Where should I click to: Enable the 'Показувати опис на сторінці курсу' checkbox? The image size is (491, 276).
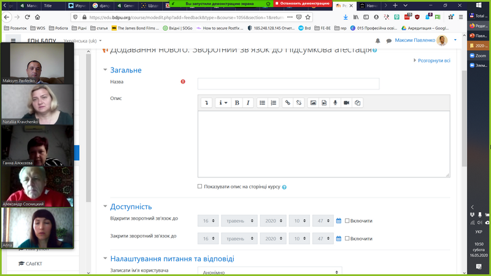click(x=200, y=186)
